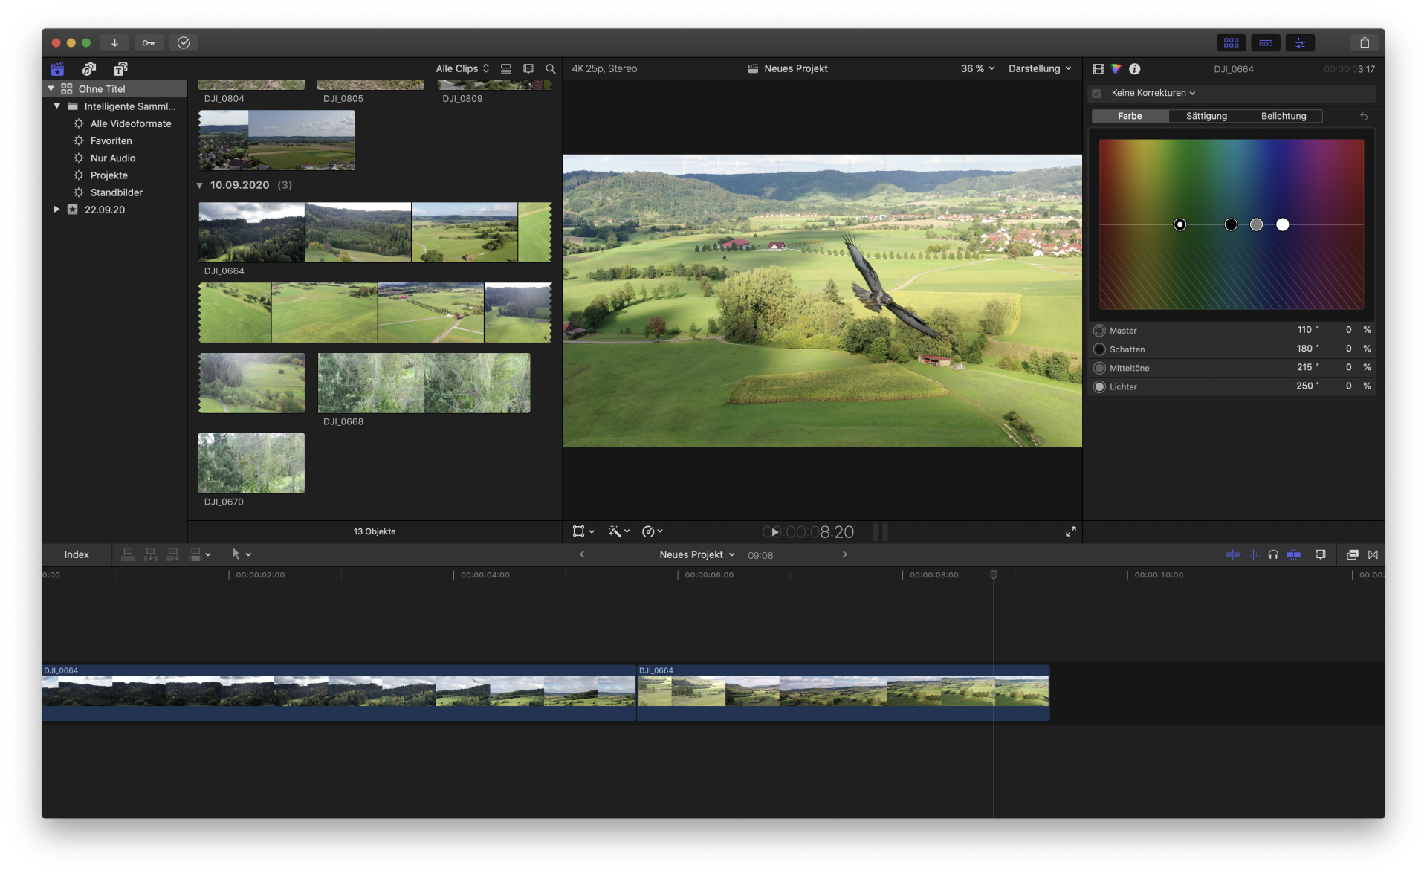Open the Alle Clips filter
This screenshot has height=874, width=1427.
462,68
